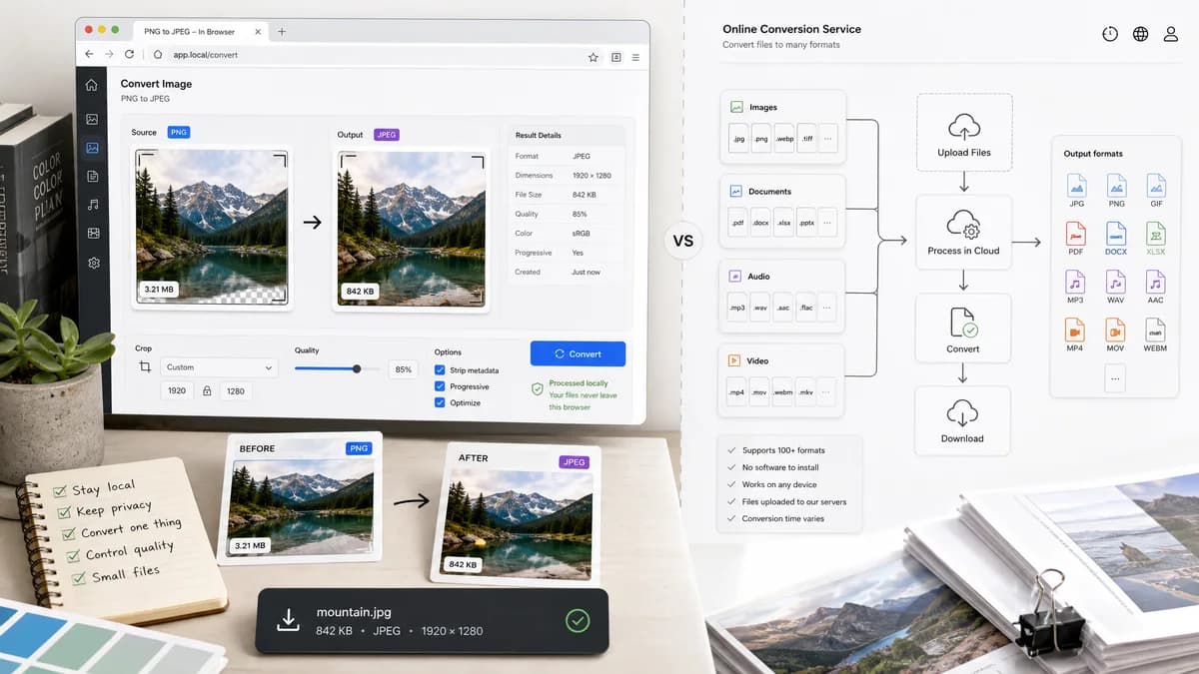Open history clock in Online Conversion Service
This screenshot has width=1199, height=674.
coord(1110,34)
